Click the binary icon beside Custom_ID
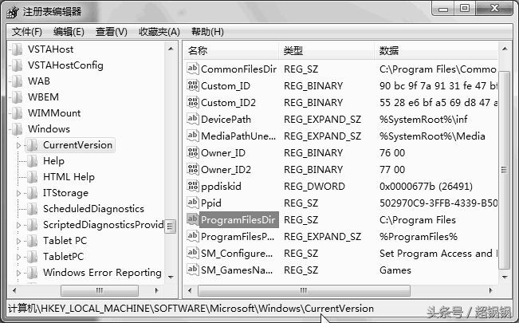Viewport: 519px width, 323px height. point(193,85)
